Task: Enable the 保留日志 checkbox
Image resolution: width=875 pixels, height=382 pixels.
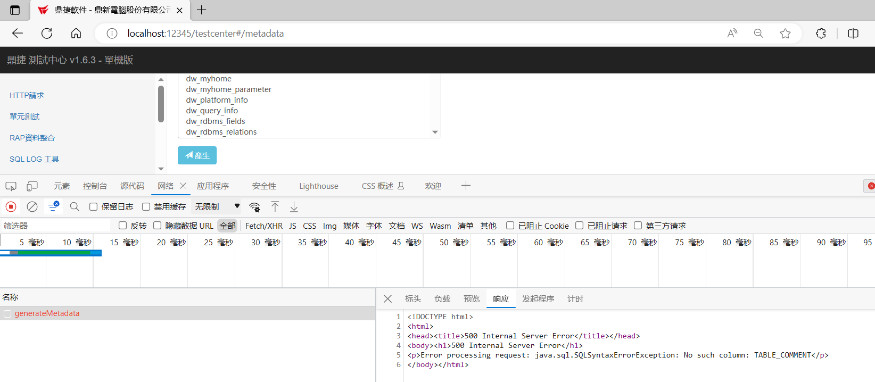Action: pos(94,206)
